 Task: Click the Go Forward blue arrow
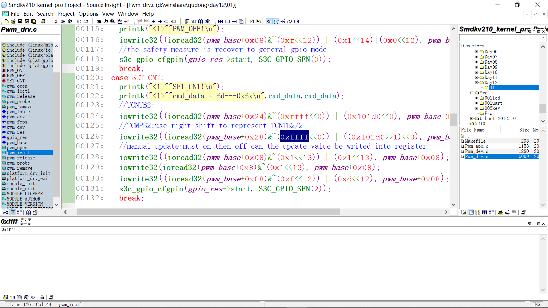pos(160,21)
